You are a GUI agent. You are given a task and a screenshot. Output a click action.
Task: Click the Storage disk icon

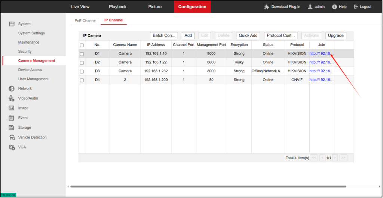(x=12, y=128)
